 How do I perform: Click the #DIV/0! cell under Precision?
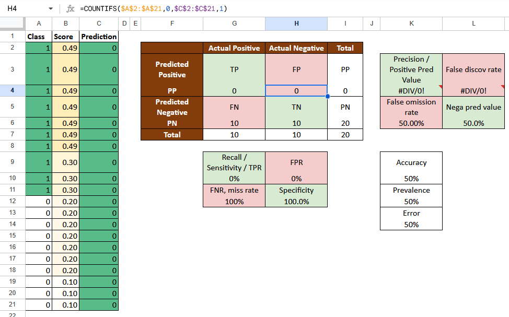tap(411, 91)
